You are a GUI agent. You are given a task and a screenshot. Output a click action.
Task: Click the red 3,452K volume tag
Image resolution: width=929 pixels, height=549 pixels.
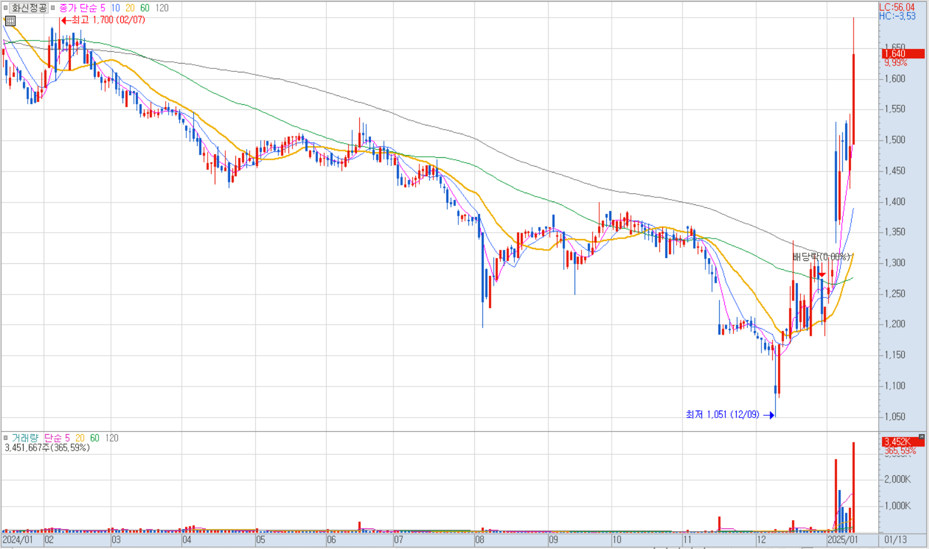pyautogui.click(x=903, y=442)
